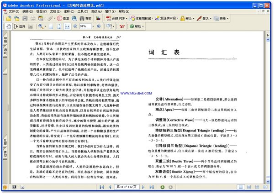Viewport: 274px width, 194px height.
Task: Switch to Continuous-Facing page layout
Action: [257, 187]
